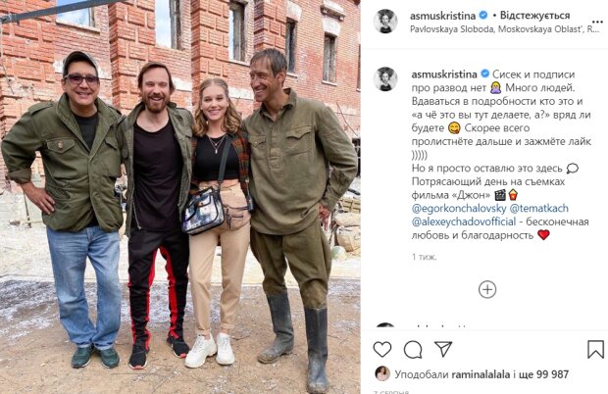
Task: Click the avatar beside the caption
Action: click(x=385, y=79)
